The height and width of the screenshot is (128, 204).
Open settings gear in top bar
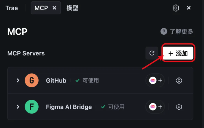[x=176, y=8]
